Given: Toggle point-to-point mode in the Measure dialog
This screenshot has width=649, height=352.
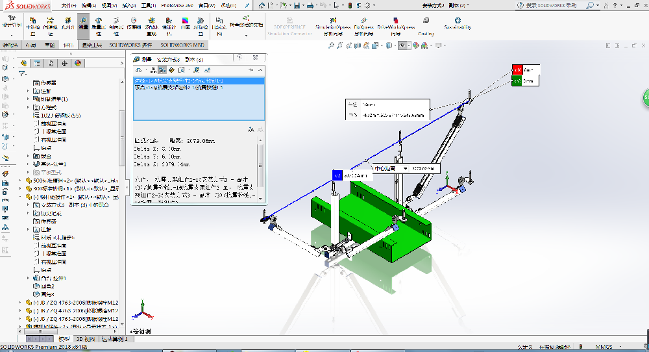Looking at the screenshot, I should 173,69.
